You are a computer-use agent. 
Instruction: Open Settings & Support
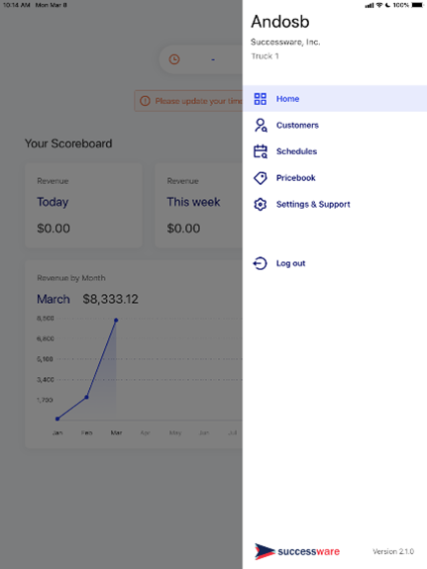pos(335,204)
